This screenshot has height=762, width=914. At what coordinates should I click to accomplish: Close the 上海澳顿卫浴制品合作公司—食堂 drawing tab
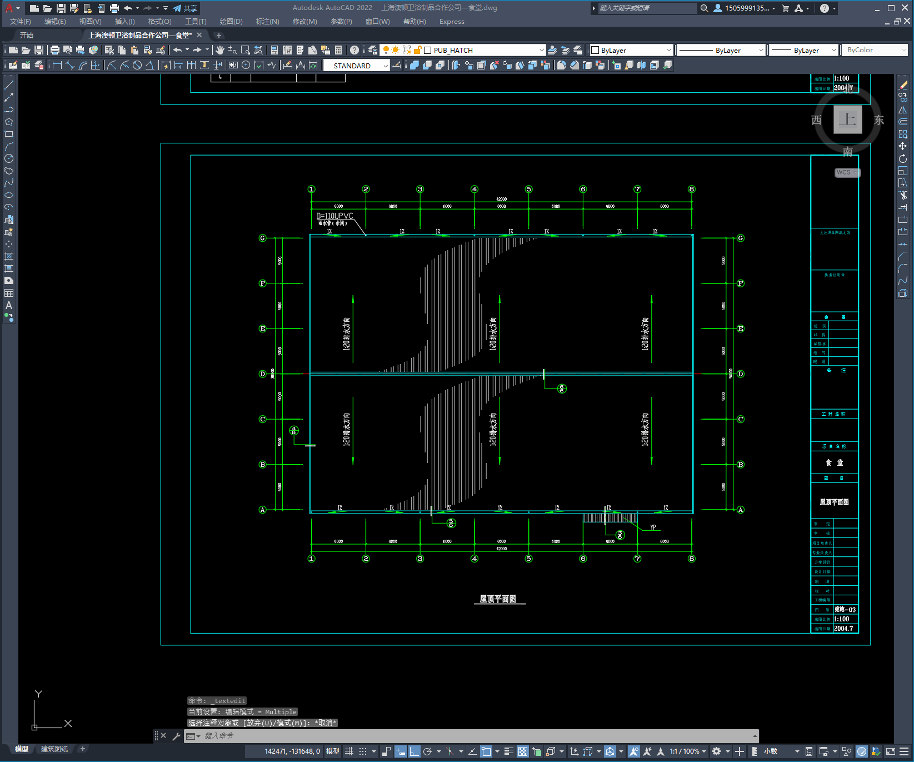tap(199, 35)
